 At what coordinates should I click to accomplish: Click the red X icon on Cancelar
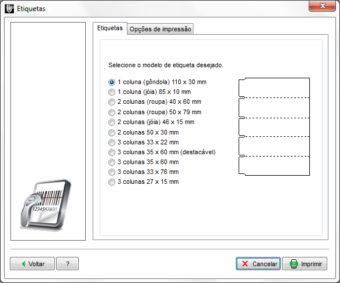245,264
